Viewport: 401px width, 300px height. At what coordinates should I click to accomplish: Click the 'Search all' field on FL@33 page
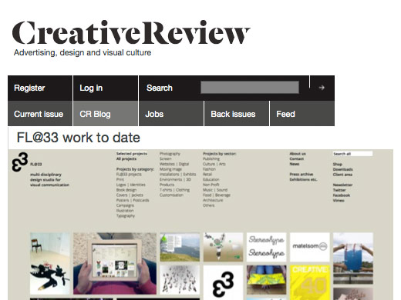(352, 154)
